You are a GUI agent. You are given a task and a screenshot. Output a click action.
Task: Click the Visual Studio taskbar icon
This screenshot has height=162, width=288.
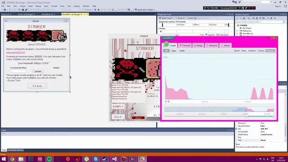click(114, 159)
